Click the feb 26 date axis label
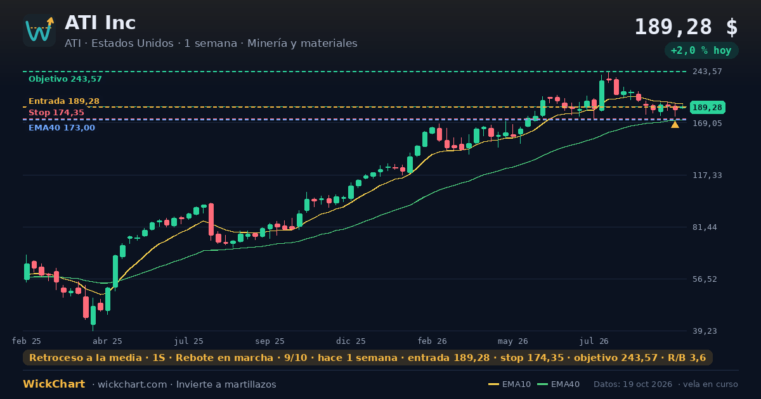Viewport: 761px width, 399px height. [433, 341]
